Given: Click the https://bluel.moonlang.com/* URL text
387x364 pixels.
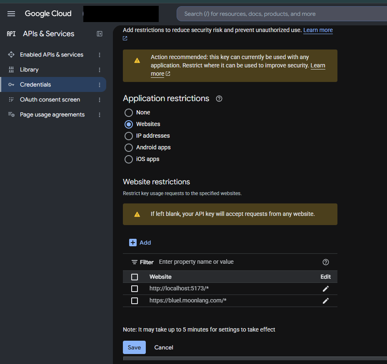Looking at the screenshot, I should click(188, 301).
